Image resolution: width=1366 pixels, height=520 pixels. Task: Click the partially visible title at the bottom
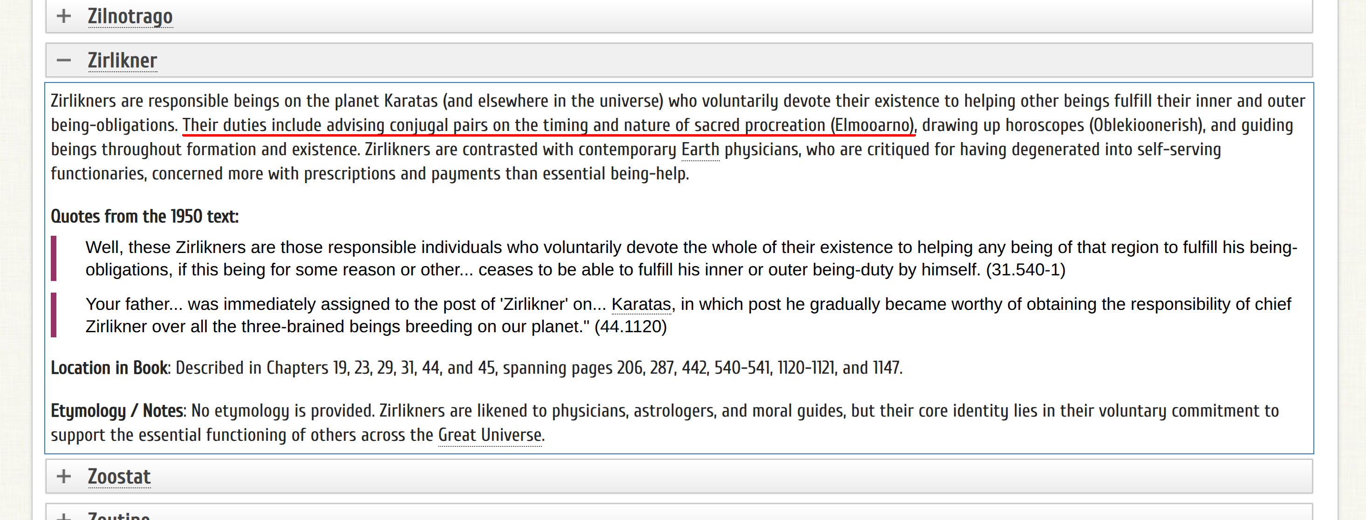coord(119,516)
